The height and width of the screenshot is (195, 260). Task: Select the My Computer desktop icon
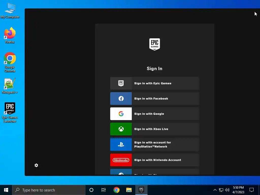click(x=10, y=11)
